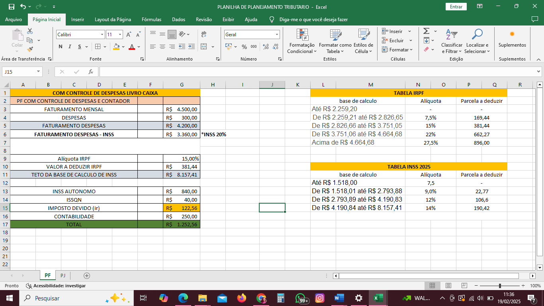544x306 pixels.
Task: Open the fill color dropdown arrow
Action: [123, 47]
